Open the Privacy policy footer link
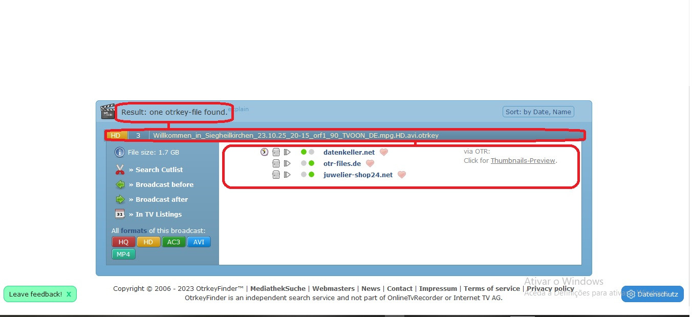Viewport: 692px width, 317px height. coord(550,288)
